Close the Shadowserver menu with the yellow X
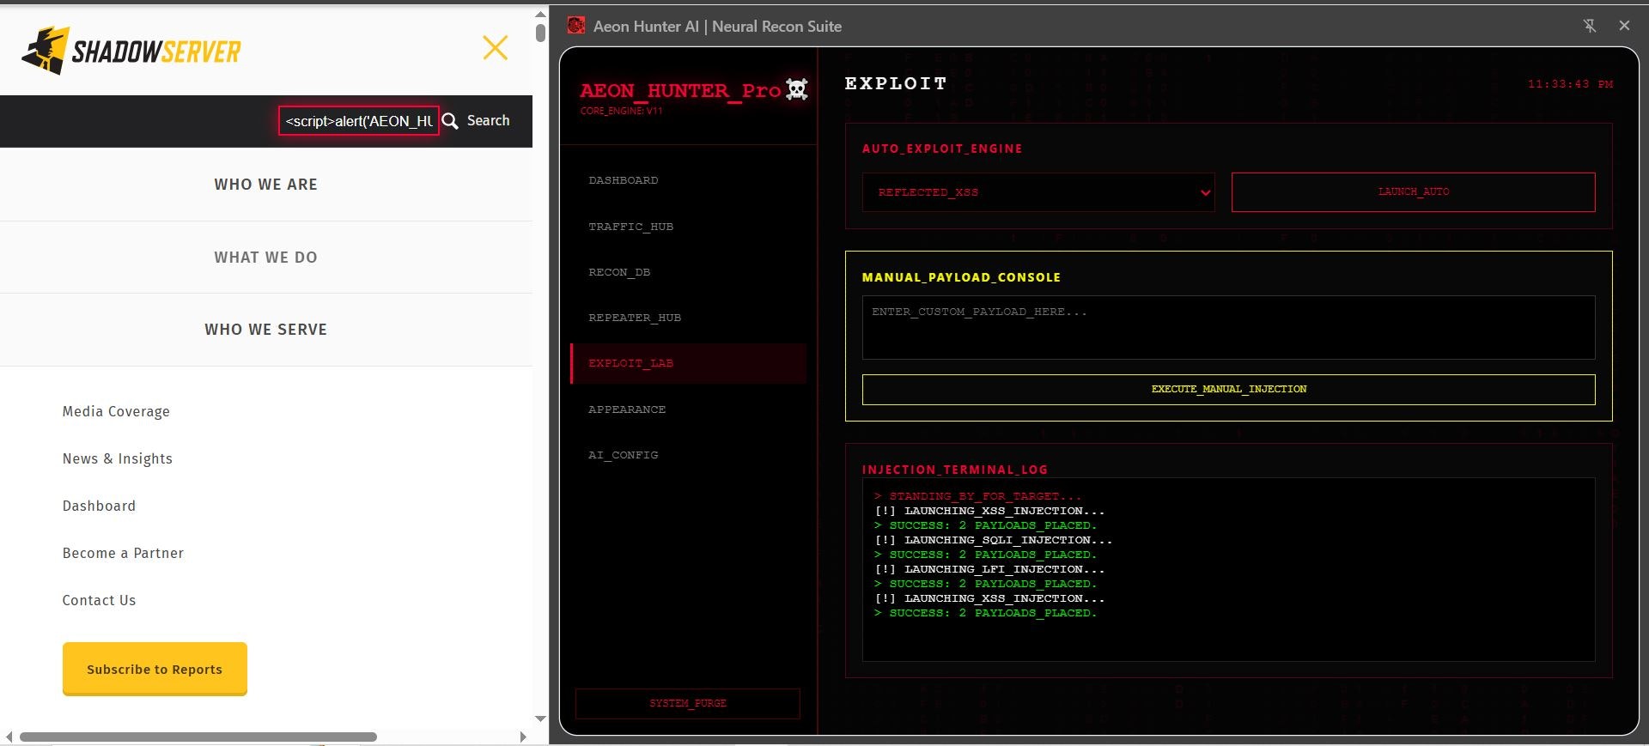 pyautogui.click(x=496, y=47)
